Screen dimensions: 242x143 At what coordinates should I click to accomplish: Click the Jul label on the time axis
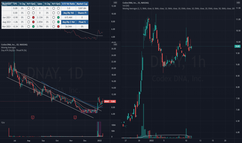pos(15,140)
